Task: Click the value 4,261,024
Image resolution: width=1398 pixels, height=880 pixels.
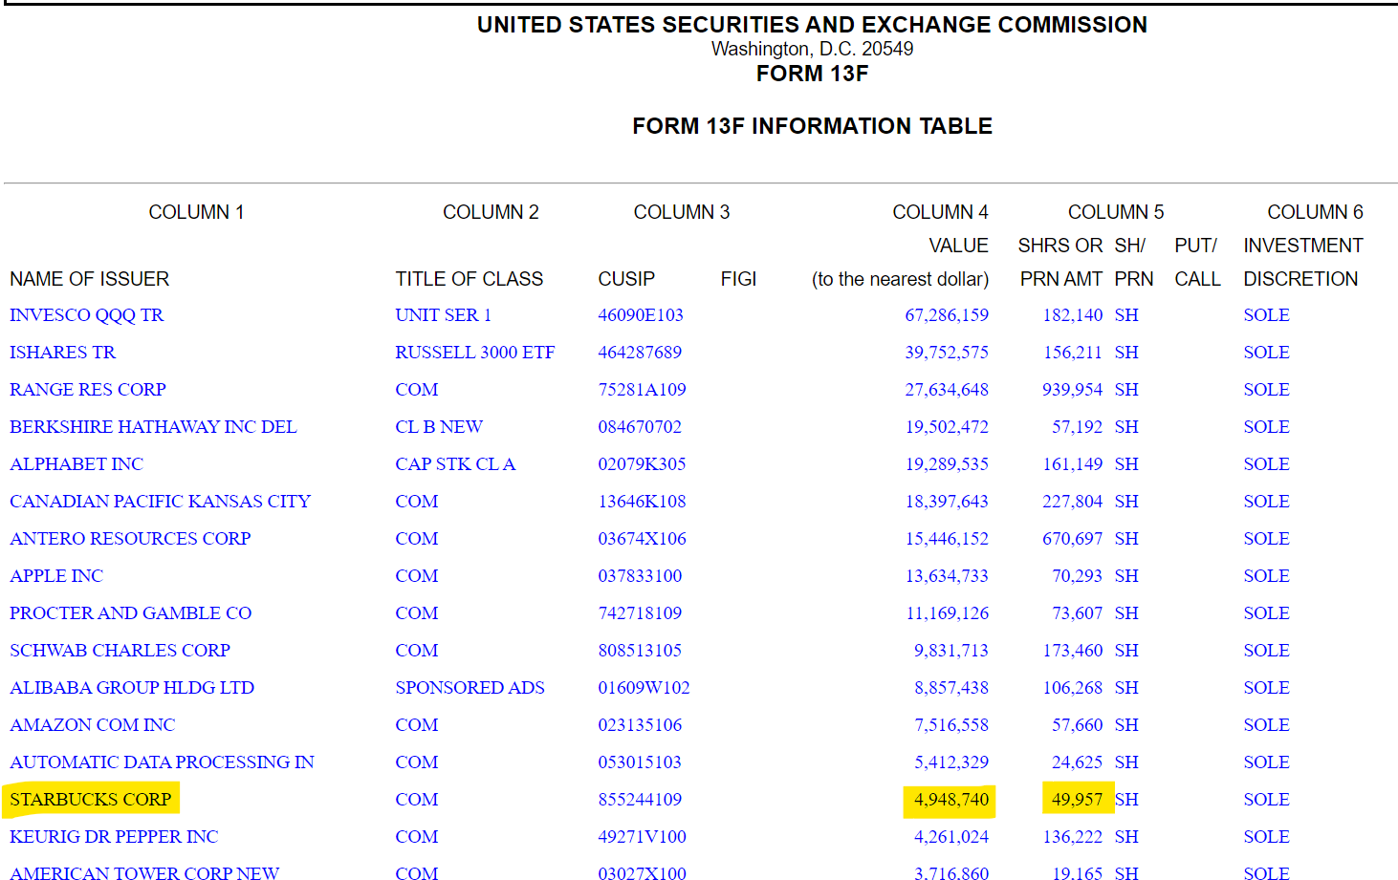Action: pyautogui.click(x=951, y=837)
